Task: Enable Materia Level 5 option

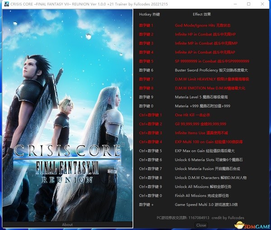Action: pyautogui.click(x=201, y=97)
